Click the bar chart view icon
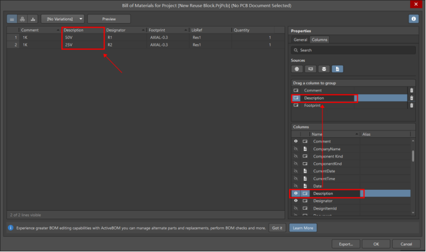The height and width of the screenshot is (252, 426). tap(32, 19)
